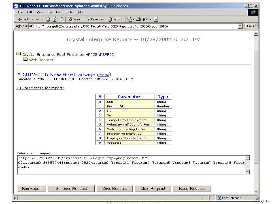Click the Save Request button
Viewport: 272px width, 204px height.
pos(114,189)
